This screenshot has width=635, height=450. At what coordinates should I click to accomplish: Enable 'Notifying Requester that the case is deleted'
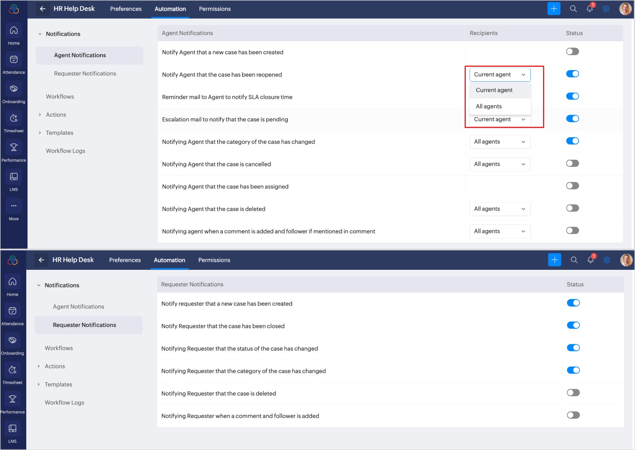tap(573, 393)
